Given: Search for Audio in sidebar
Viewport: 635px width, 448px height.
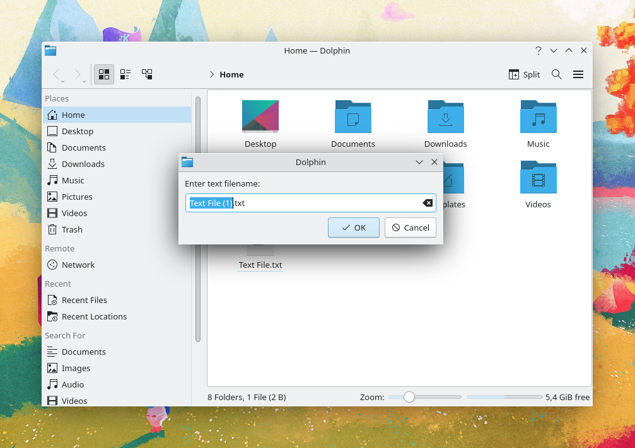Looking at the screenshot, I should coord(117,384).
